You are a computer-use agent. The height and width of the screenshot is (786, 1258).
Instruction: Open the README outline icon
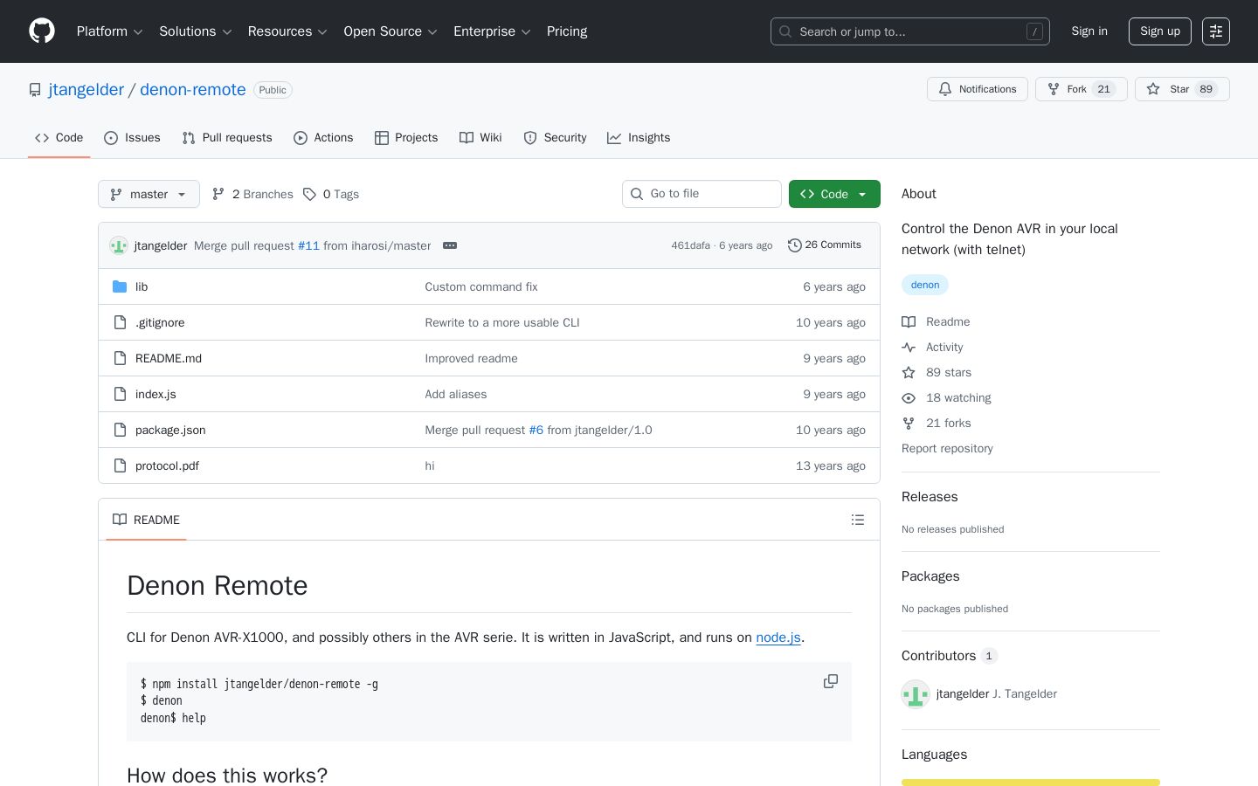pyautogui.click(x=858, y=520)
